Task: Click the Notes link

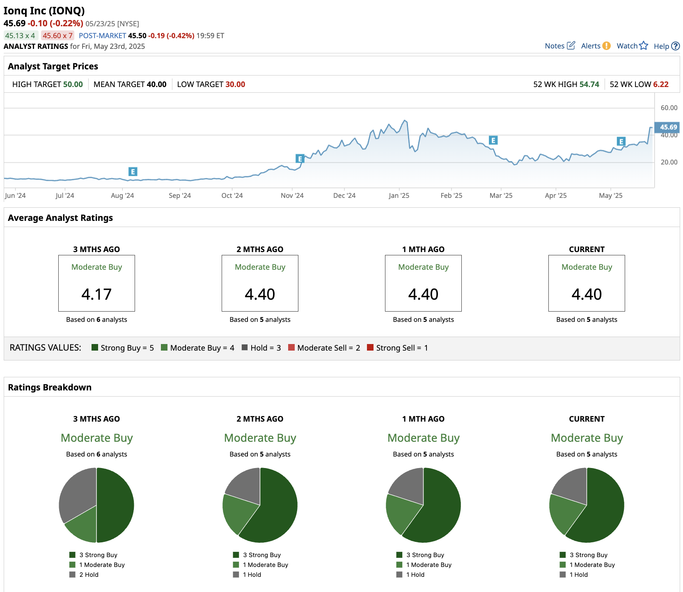Action: (x=555, y=46)
